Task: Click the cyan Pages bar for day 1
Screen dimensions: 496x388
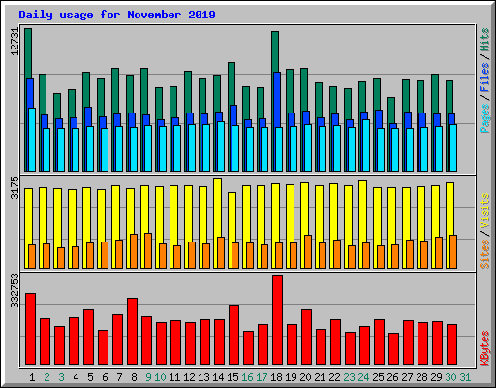Action: (32, 140)
